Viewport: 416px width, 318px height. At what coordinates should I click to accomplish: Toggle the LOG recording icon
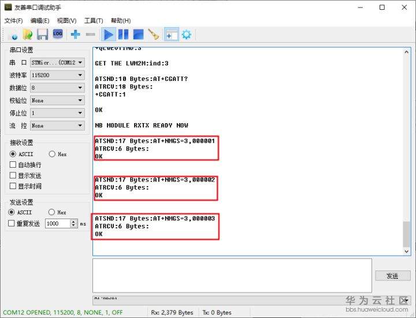coord(58,34)
